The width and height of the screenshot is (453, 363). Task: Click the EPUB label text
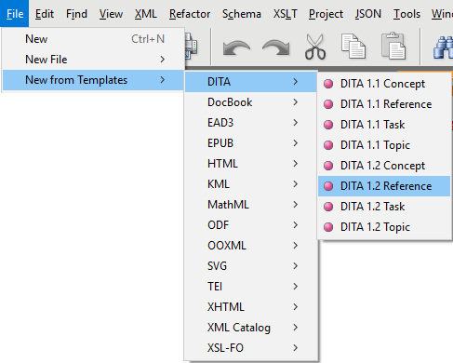tap(220, 143)
